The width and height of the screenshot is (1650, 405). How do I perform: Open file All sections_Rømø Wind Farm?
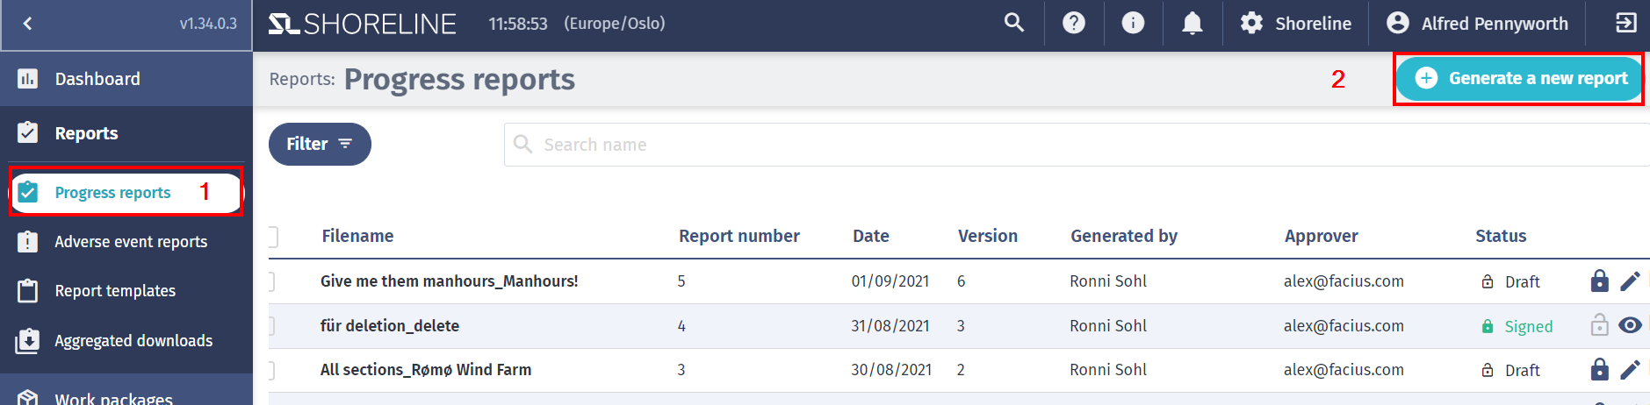click(x=426, y=370)
